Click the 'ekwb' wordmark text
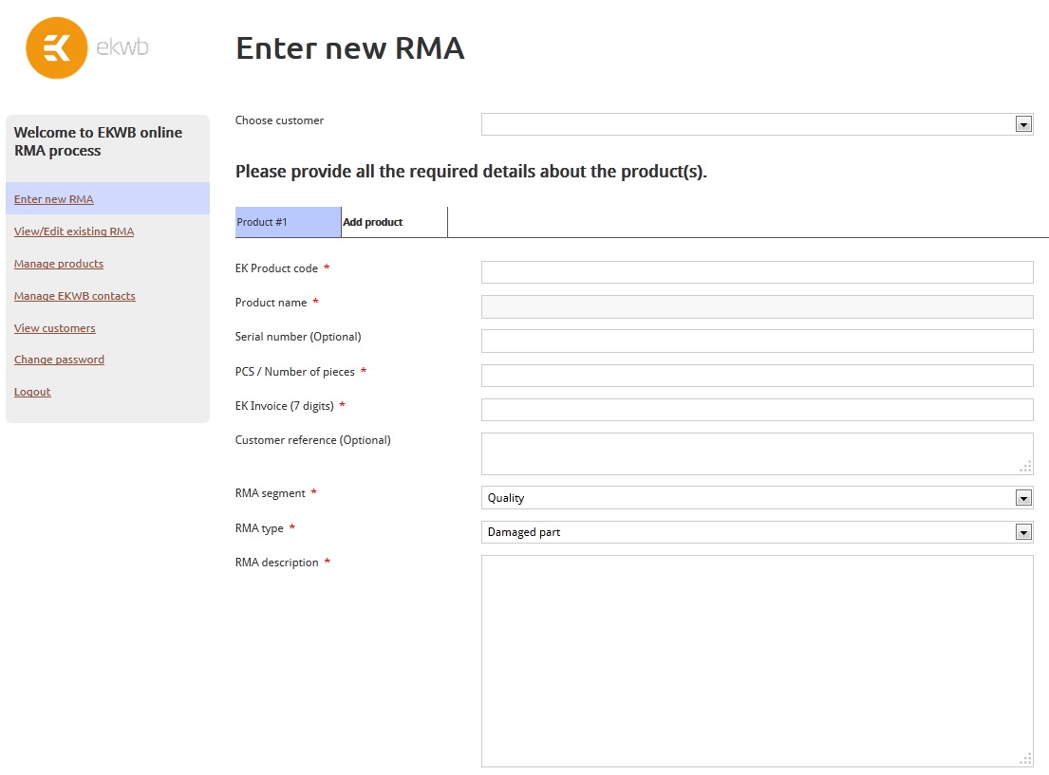Image resolution: width=1049 pixels, height=775 pixels. pyautogui.click(x=122, y=46)
